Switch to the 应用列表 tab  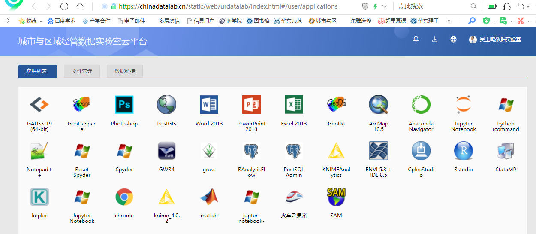pos(38,71)
